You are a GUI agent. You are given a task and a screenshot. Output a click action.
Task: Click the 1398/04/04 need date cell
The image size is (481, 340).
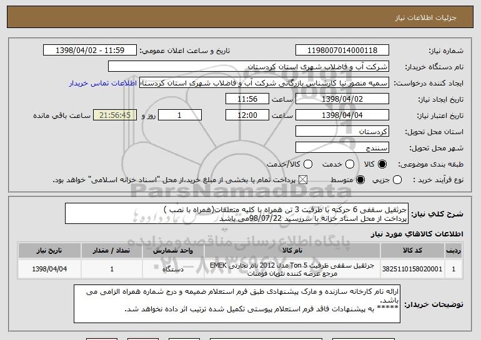[x=49, y=269]
